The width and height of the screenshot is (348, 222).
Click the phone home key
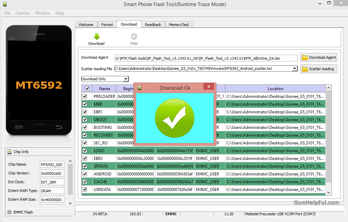coord(39,127)
